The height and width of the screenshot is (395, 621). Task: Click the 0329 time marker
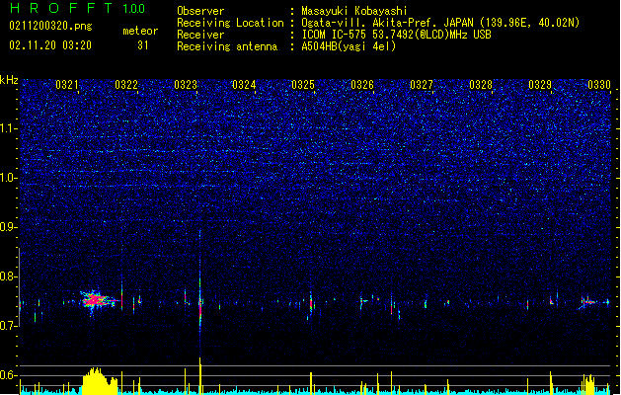(x=540, y=85)
